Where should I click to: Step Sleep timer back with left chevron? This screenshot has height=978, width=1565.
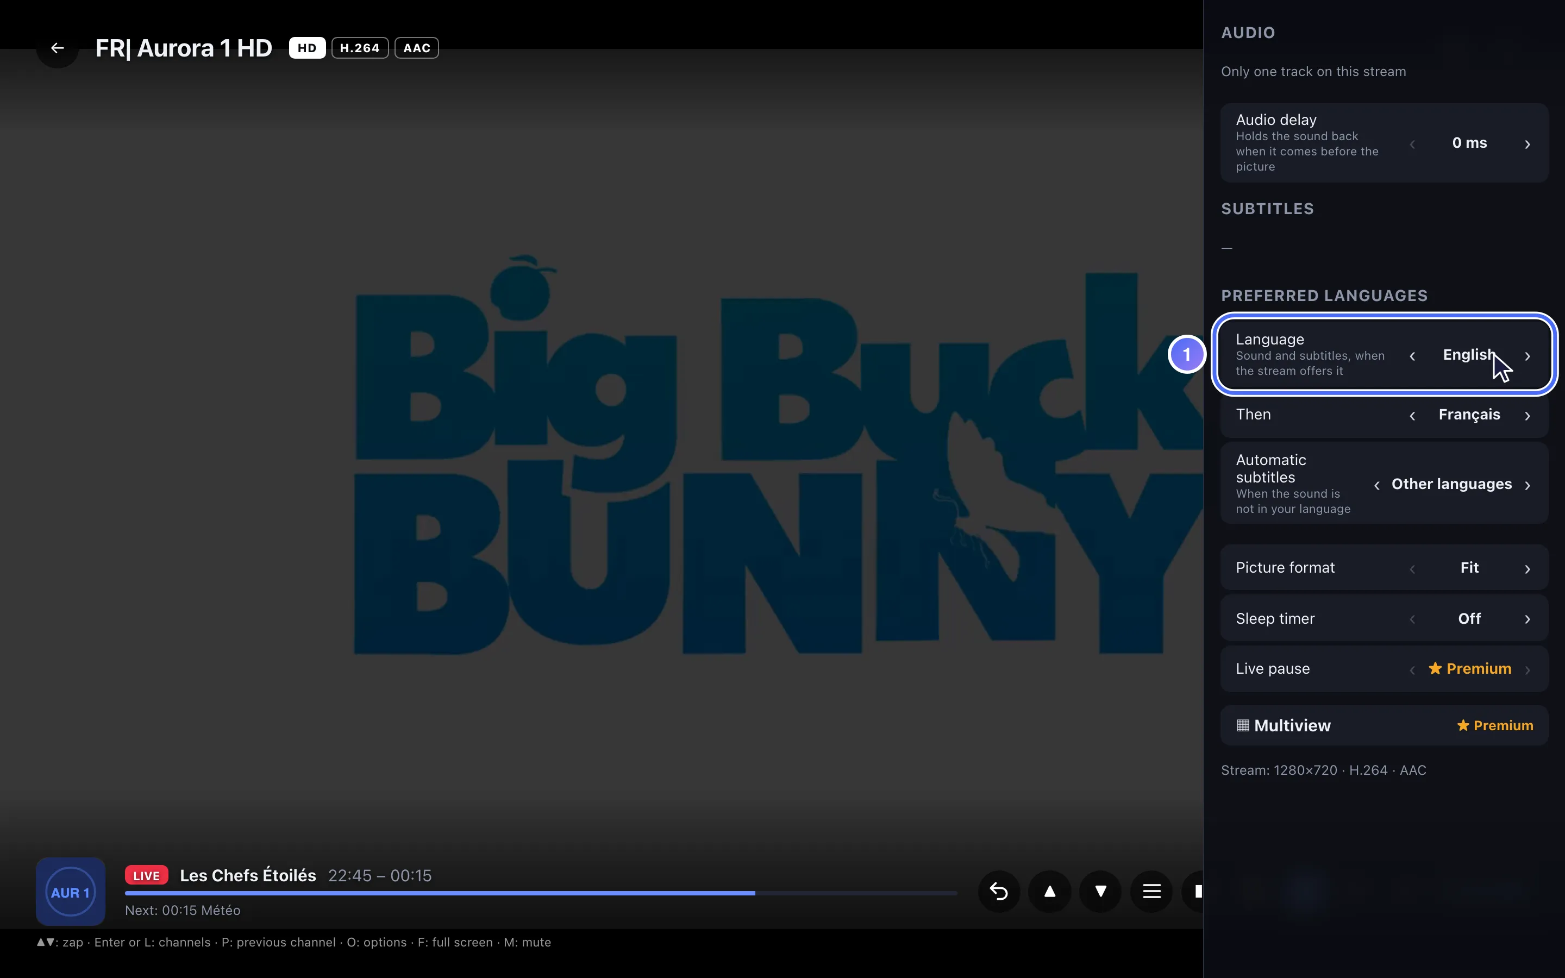[1412, 619]
